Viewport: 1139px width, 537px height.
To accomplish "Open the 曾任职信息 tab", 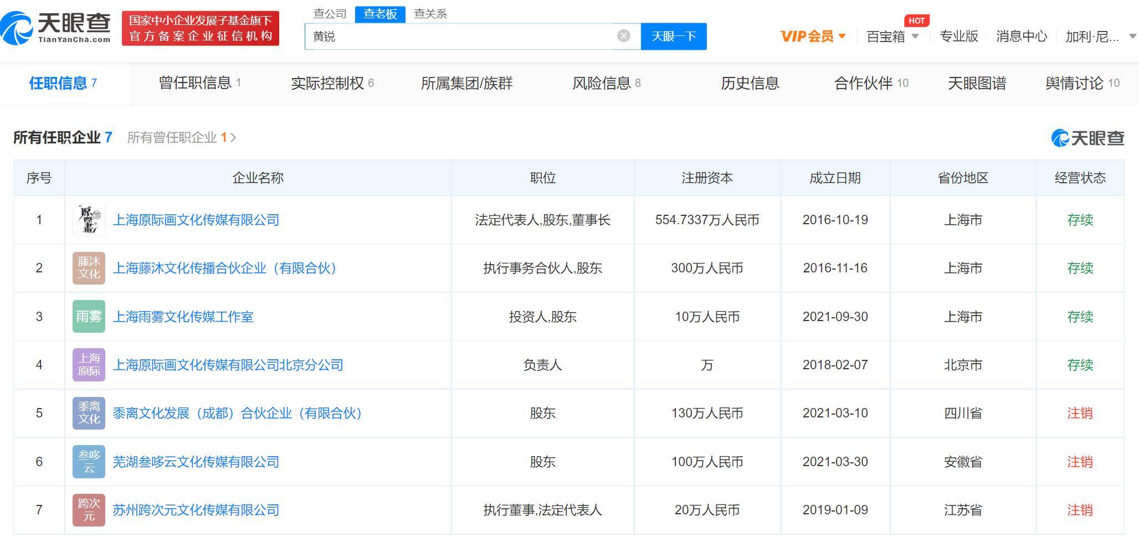I will click(199, 83).
